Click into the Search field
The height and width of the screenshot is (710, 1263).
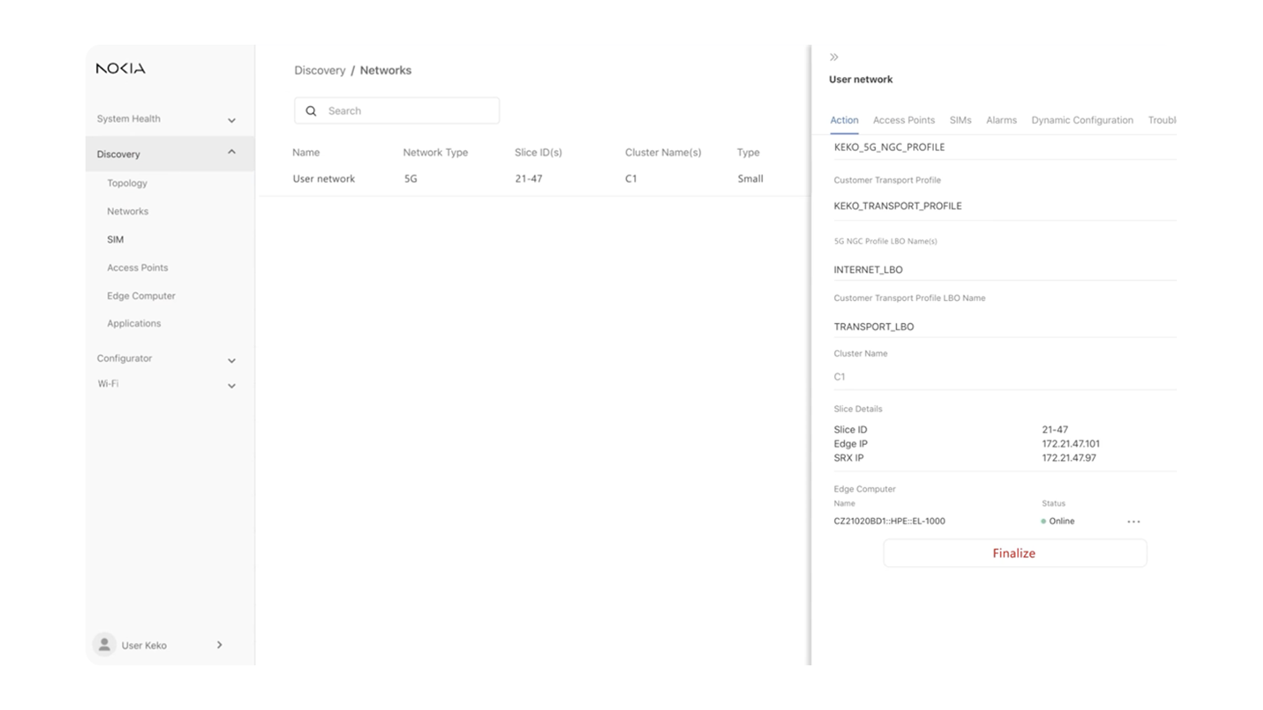(x=408, y=111)
